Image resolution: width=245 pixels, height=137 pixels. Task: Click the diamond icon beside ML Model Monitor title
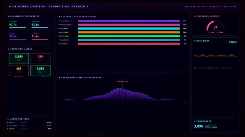pos(10,6)
